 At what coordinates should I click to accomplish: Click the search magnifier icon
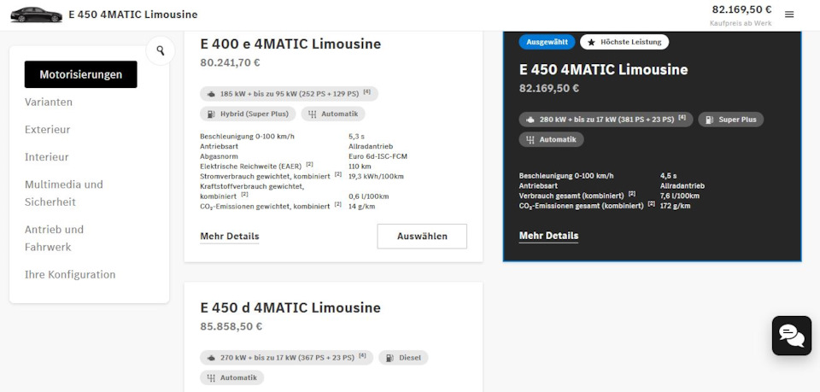click(161, 50)
